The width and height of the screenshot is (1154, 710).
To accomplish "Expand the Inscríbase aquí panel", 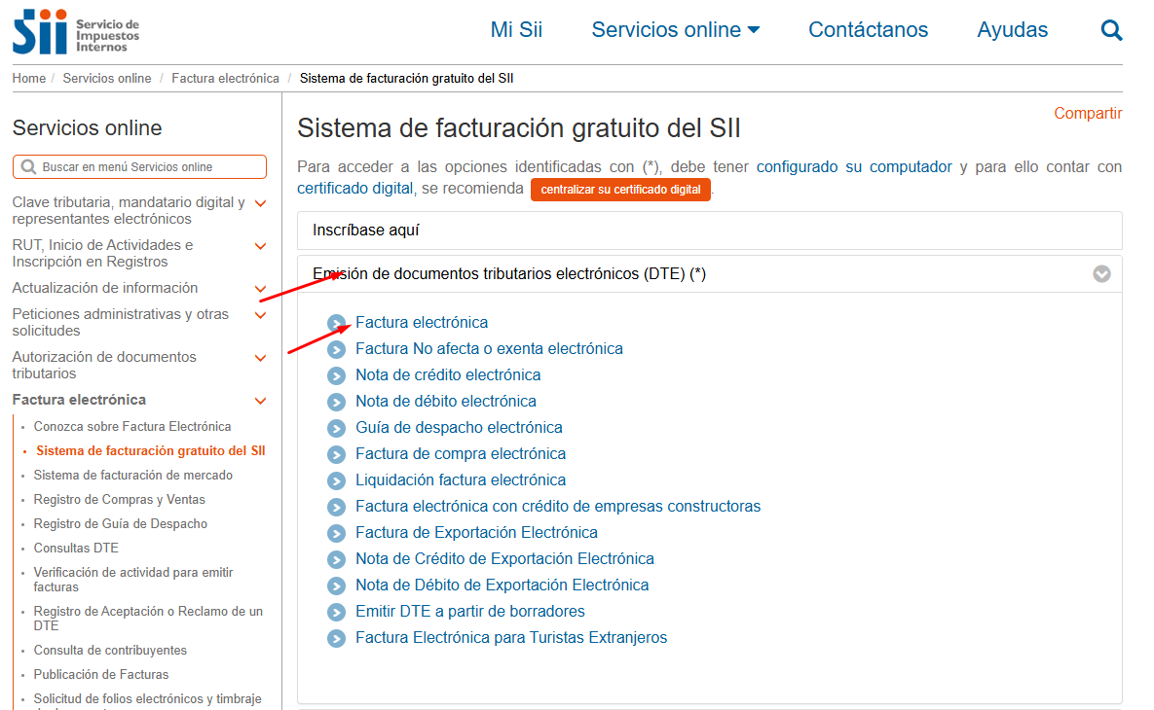I will [x=710, y=231].
